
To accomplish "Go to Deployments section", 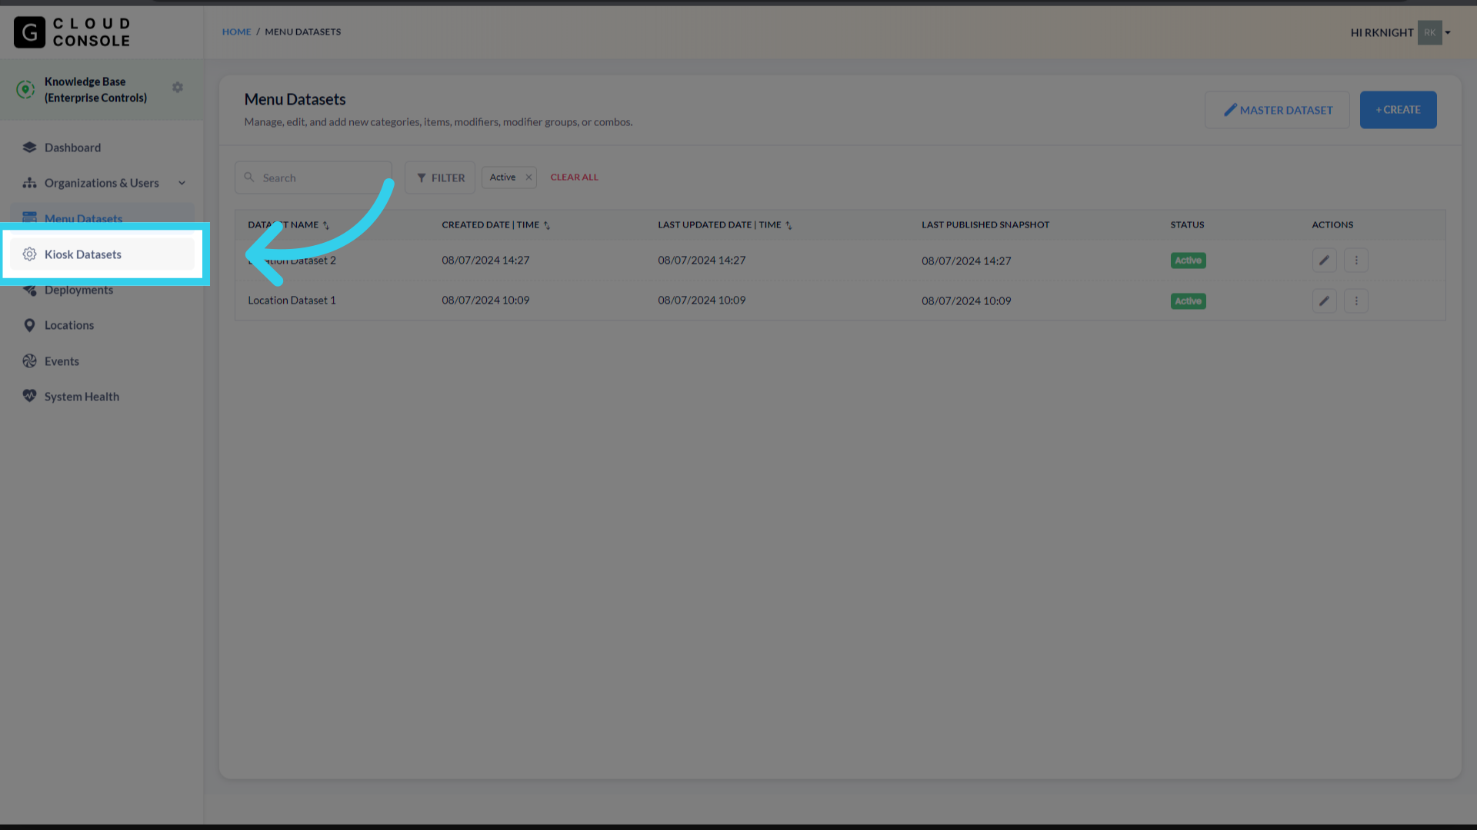I will 78,290.
